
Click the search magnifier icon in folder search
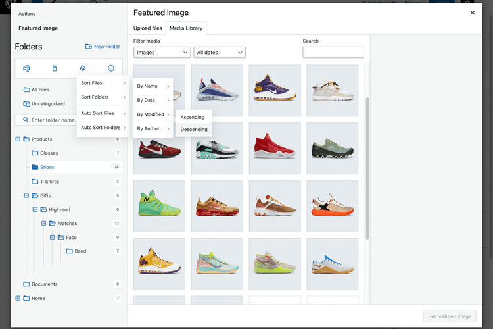point(26,120)
